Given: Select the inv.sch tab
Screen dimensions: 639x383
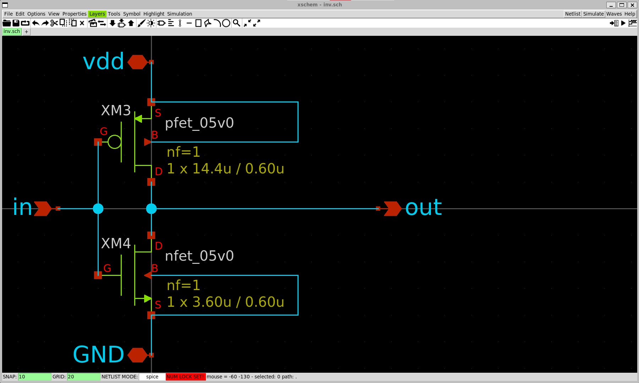Looking at the screenshot, I should (x=12, y=32).
